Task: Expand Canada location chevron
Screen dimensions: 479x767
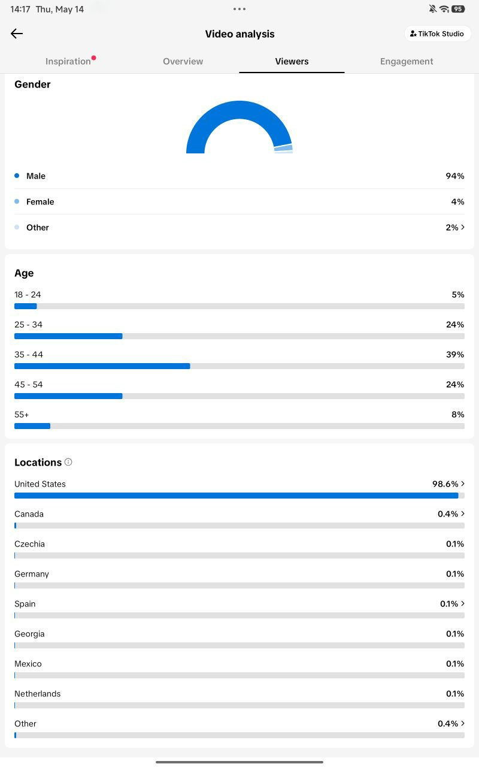Action: click(463, 514)
